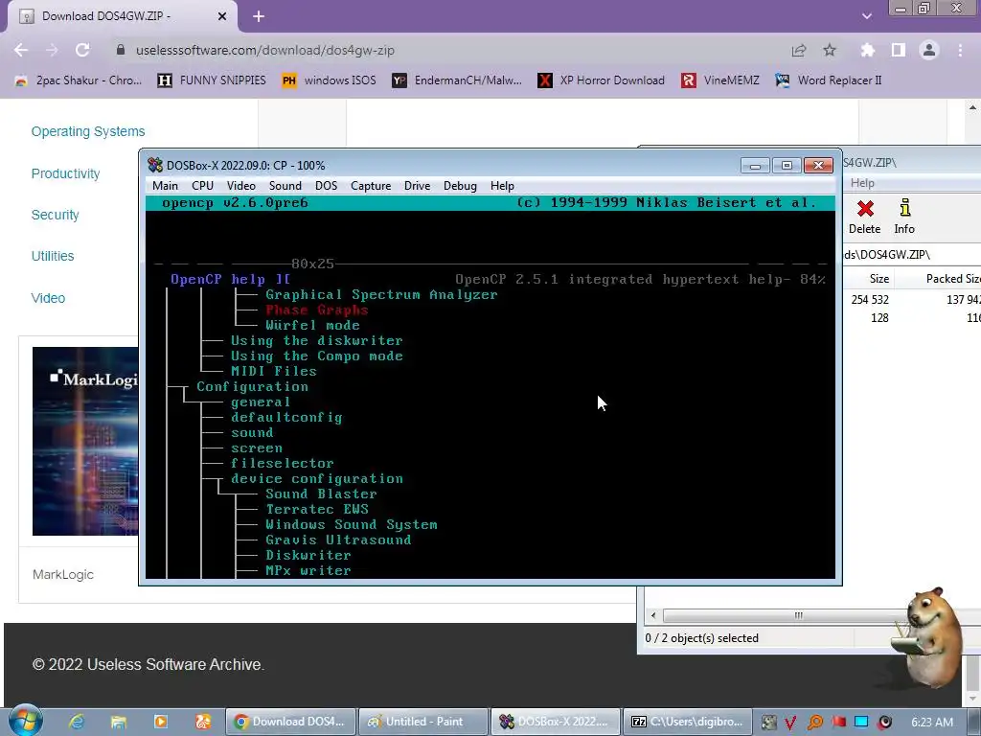Open Video category link
This screenshot has height=736, width=981.
pos(48,298)
